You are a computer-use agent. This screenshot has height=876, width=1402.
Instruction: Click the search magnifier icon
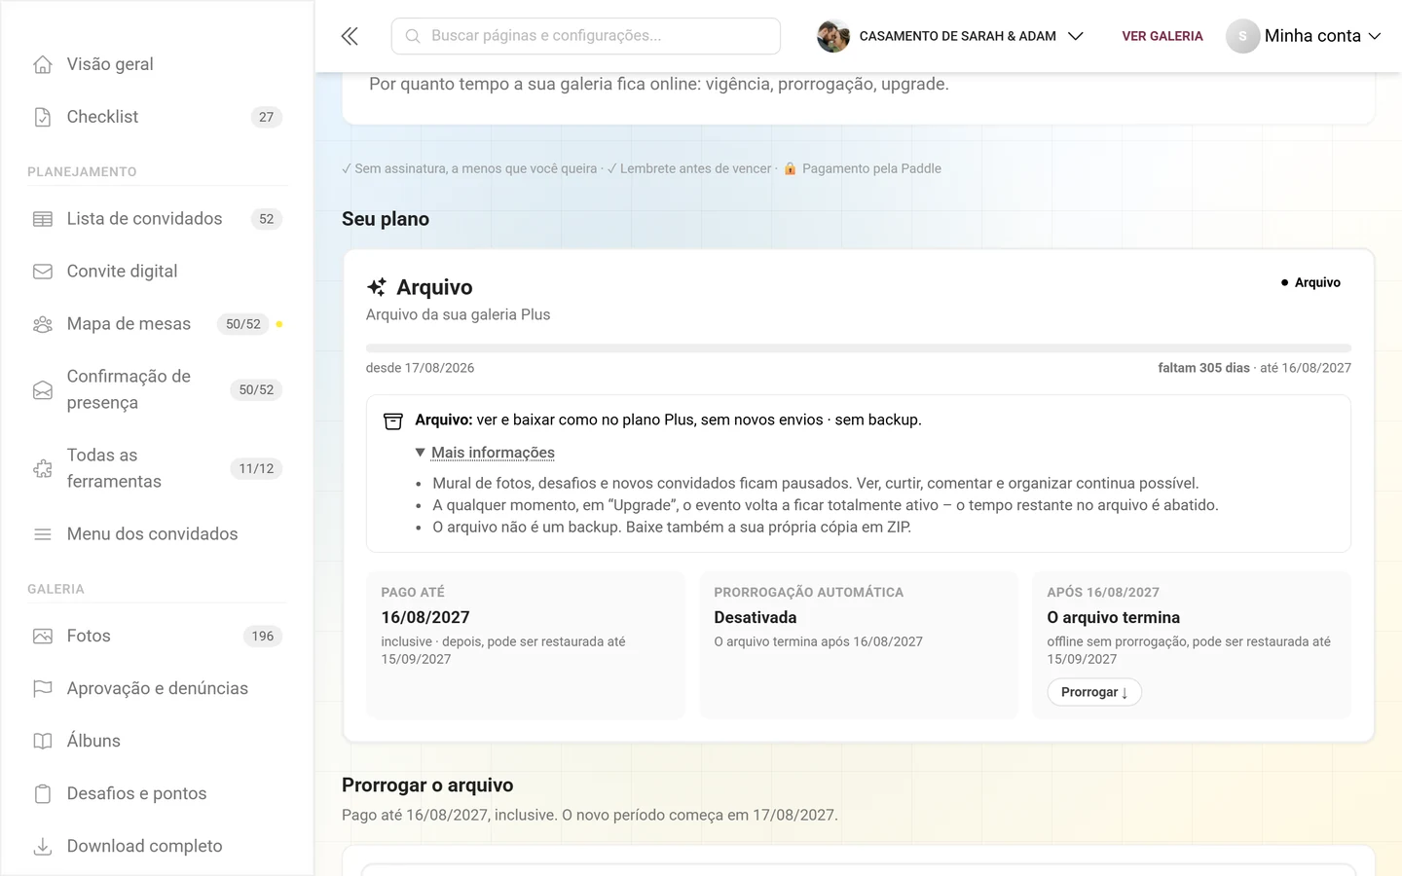(413, 36)
